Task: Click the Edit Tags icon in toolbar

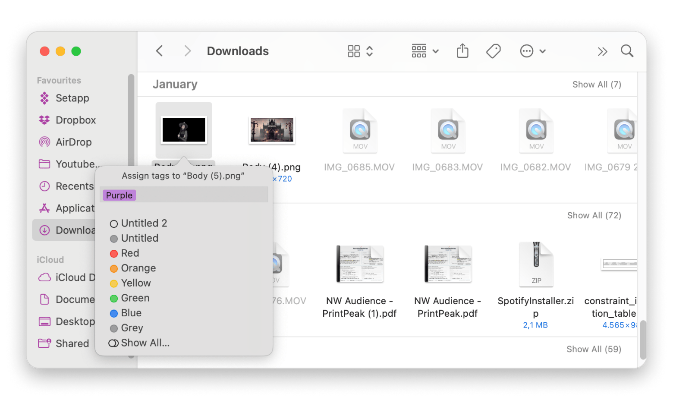Action: click(493, 51)
